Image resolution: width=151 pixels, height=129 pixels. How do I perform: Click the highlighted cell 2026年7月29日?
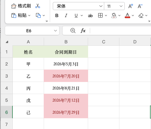click(x=66, y=112)
